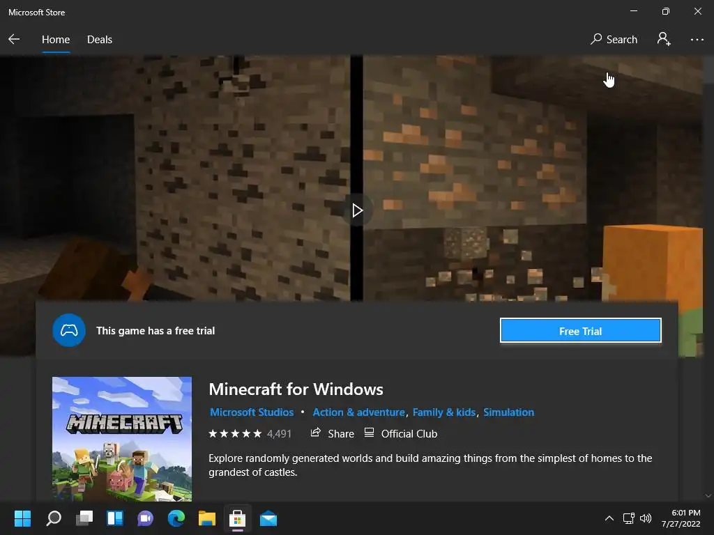The height and width of the screenshot is (535, 714).
Task: Click the 4,491 ratings count
Action: tap(279, 434)
